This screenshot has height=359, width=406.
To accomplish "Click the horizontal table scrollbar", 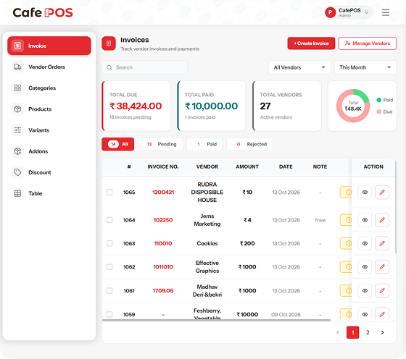I will pyautogui.click(x=217, y=320).
